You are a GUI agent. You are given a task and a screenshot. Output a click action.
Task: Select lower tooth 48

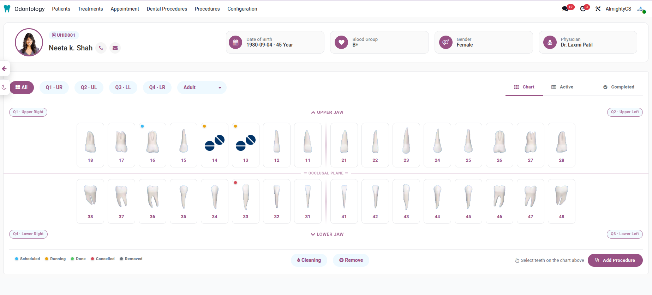562,201
